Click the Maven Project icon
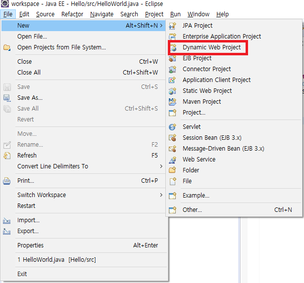 (x=172, y=102)
